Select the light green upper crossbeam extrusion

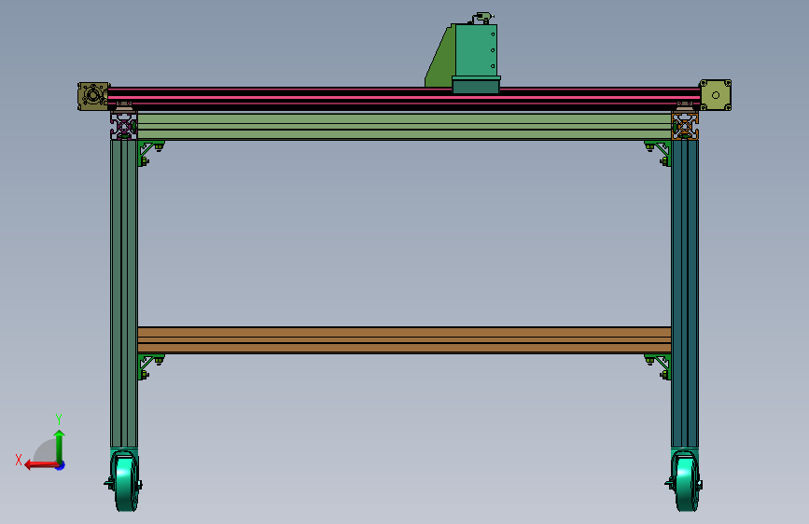pos(404,127)
